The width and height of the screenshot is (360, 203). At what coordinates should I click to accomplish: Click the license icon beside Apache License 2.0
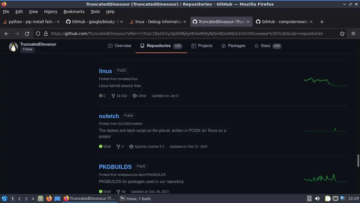click(131, 147)
